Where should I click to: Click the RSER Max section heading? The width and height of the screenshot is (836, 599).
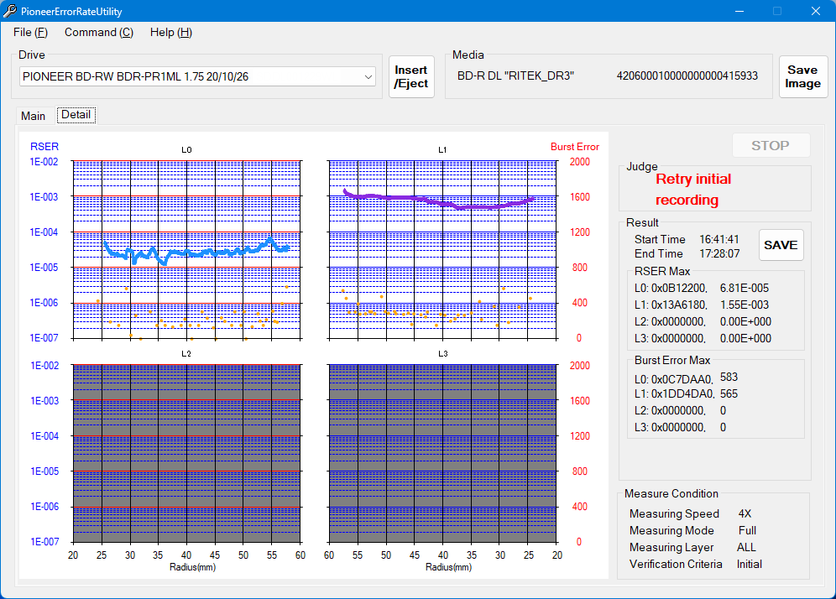coord(662,271)
